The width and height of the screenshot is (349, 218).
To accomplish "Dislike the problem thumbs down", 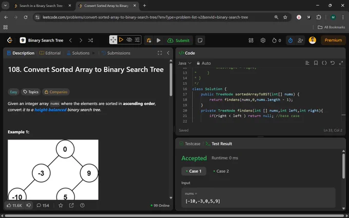I will point(29,205).
